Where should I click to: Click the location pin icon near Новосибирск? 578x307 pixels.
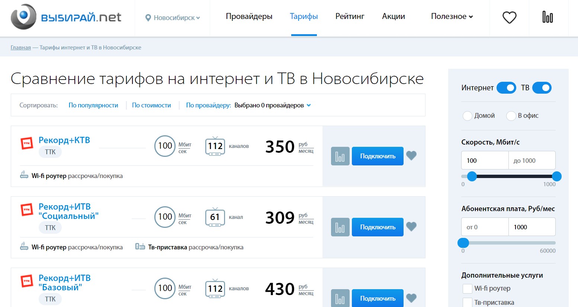click(148, 18)
